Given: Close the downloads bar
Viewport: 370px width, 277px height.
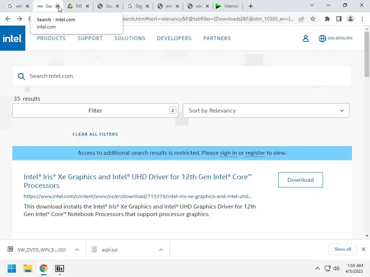Looking at the screenshot, I should [363, 249].
